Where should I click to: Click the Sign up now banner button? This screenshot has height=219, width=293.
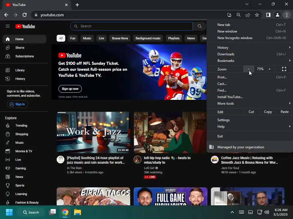point(70,89)
